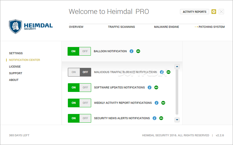Open the Traffic Scanning tab
The image size is (233, 145).
(121, 27)
